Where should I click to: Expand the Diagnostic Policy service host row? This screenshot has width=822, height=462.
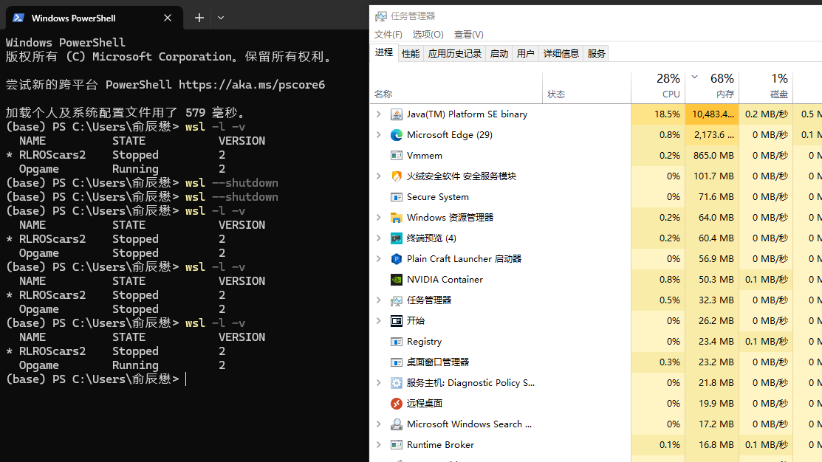pos(378,383)
